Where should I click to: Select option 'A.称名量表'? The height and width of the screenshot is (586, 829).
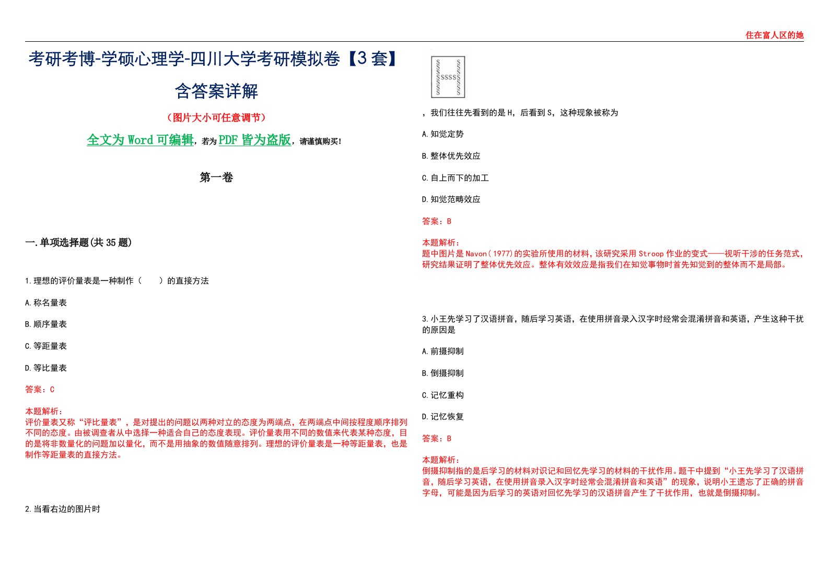pos(46,303)
